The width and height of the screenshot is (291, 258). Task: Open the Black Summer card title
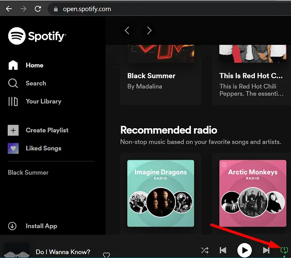151,76
